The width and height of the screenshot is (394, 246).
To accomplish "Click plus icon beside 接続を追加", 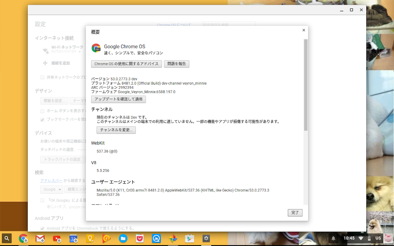I will pyautogui.click(x=45, y=63).
